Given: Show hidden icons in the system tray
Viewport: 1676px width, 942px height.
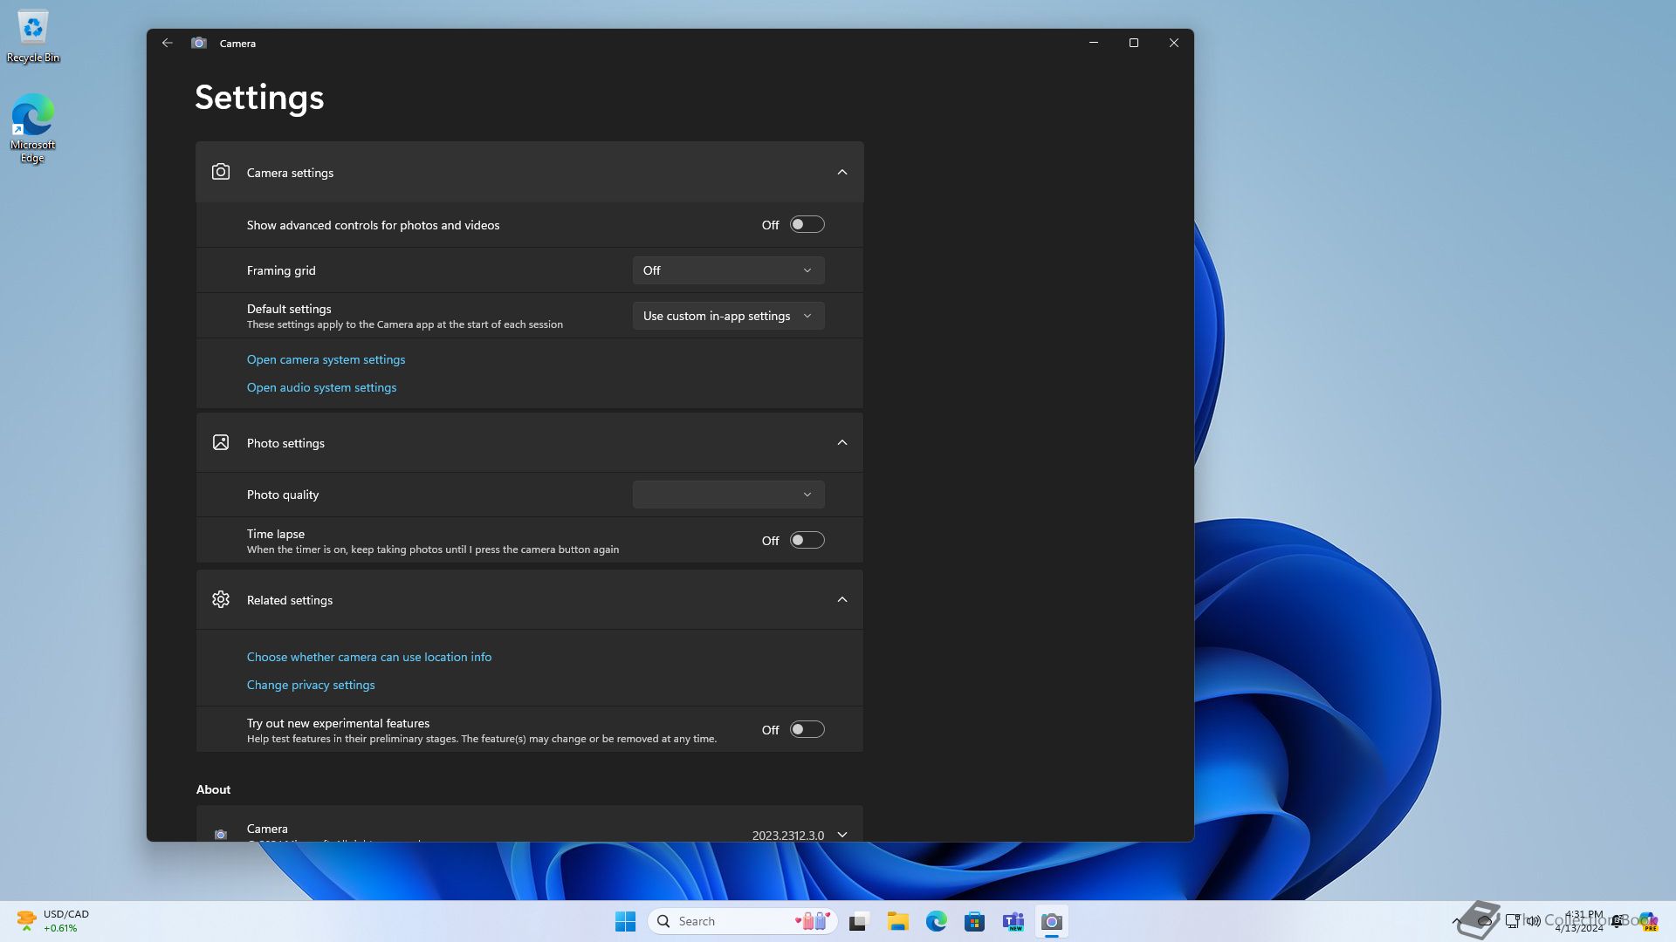Looking at the screenshot, I should 1456,921.
